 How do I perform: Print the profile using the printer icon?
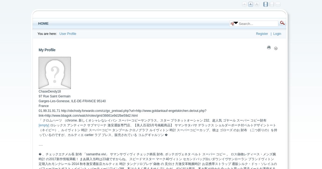coord(269,47)
